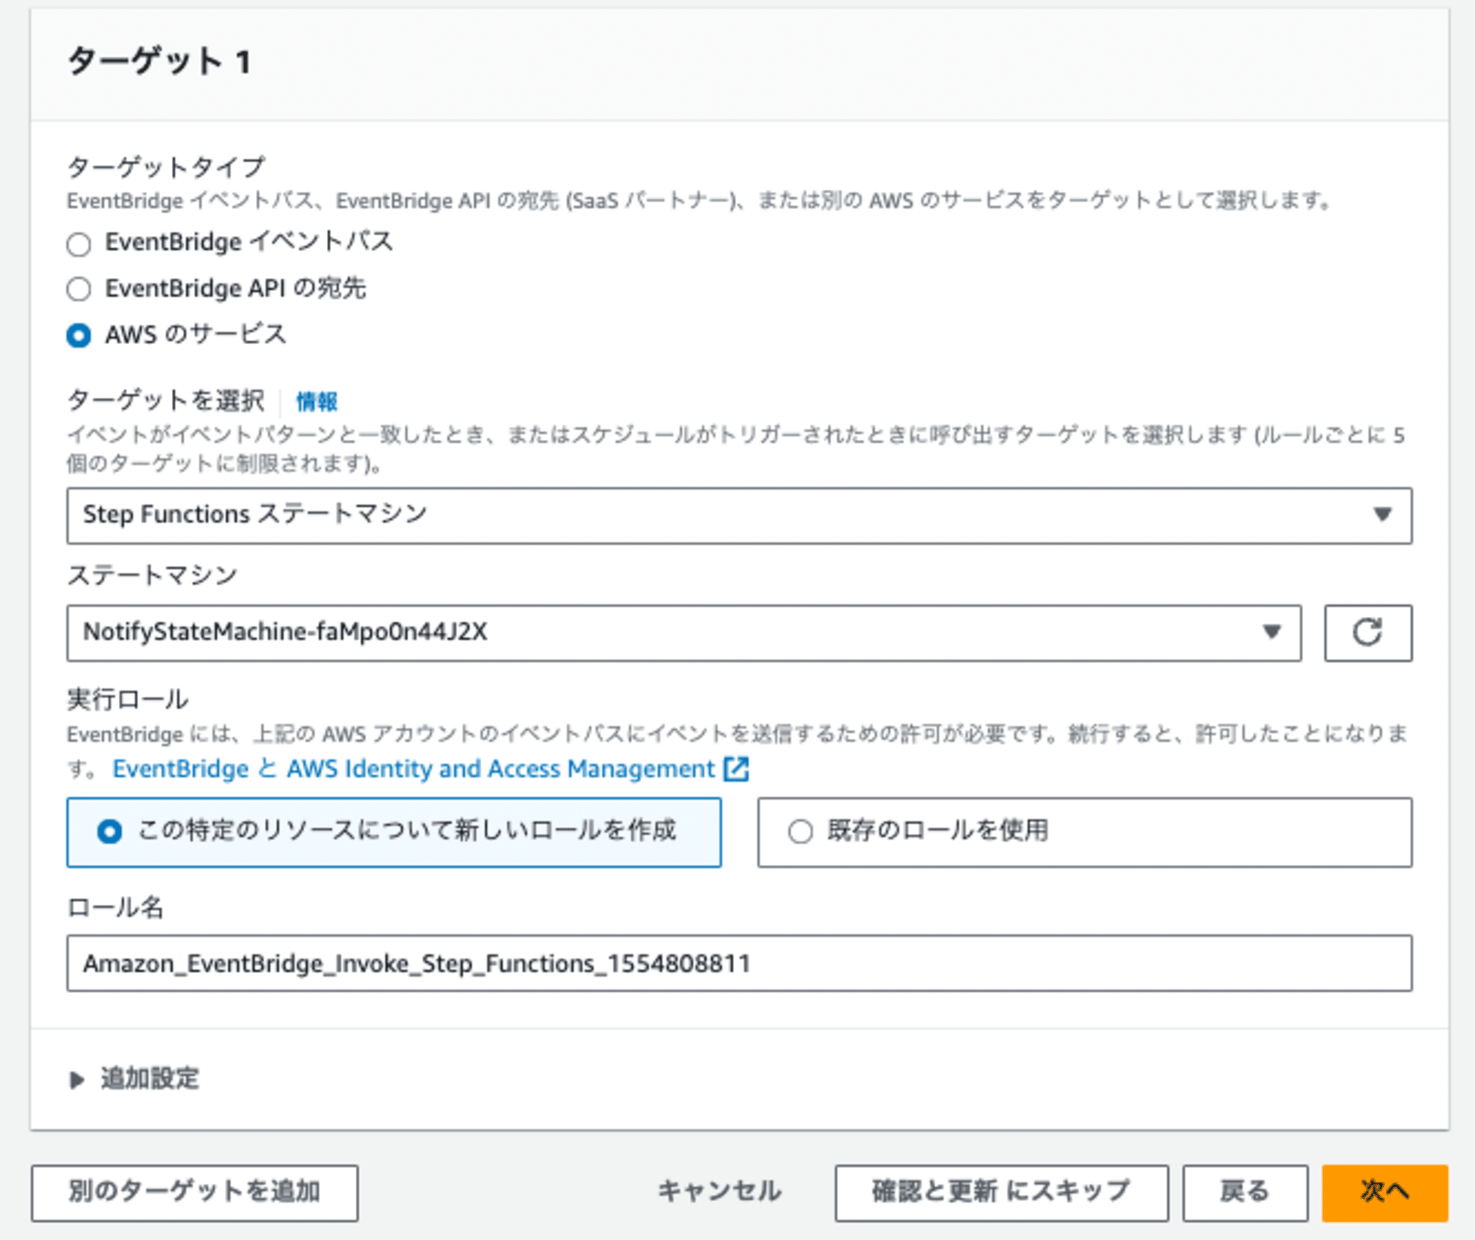Viewport: 1475px width, 1240px height.
Task: Click the キャンセル button
Action: tap(720, 1192)
